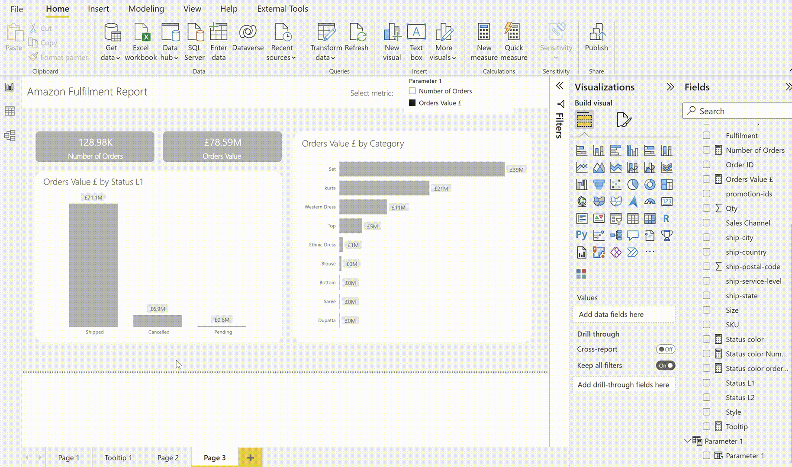792x467 pixels.
Task: Collapse the Visualizations pane
Action: pos(670,87)
